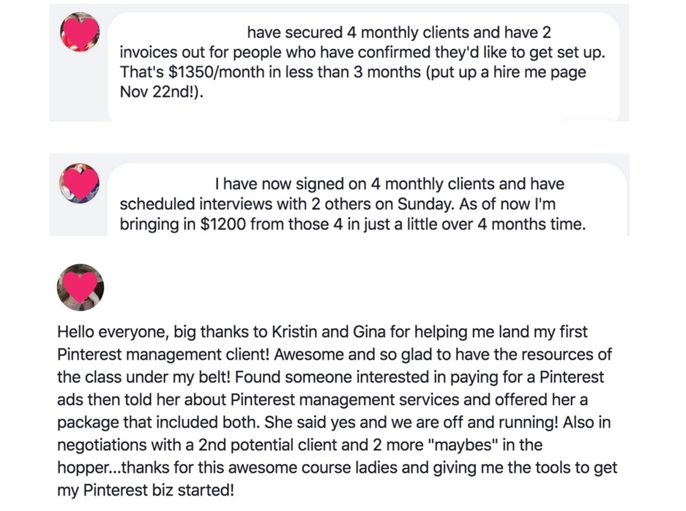This screenshot has height=511, width=686.
Task: Click the first commenter's heart-covered avatar
Action: click(80, 32)
